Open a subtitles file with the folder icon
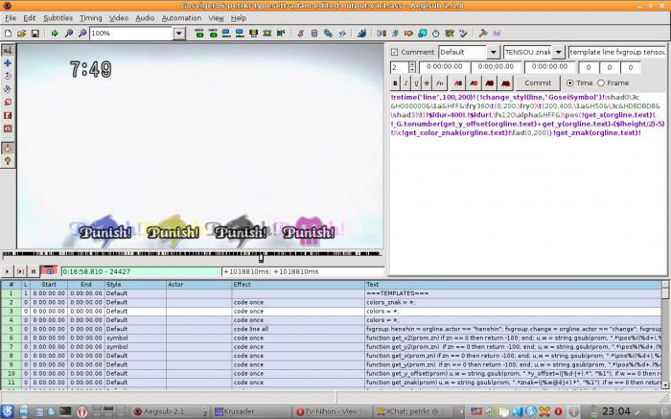This screenshot has height=419, width=671. 21,34
